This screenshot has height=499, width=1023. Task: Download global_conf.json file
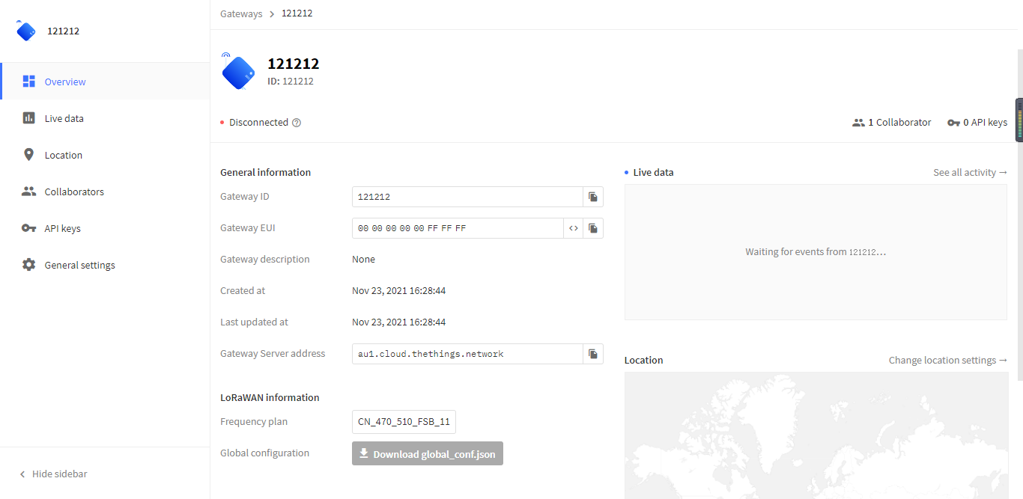pyautogui.click(x=427, y=453)
